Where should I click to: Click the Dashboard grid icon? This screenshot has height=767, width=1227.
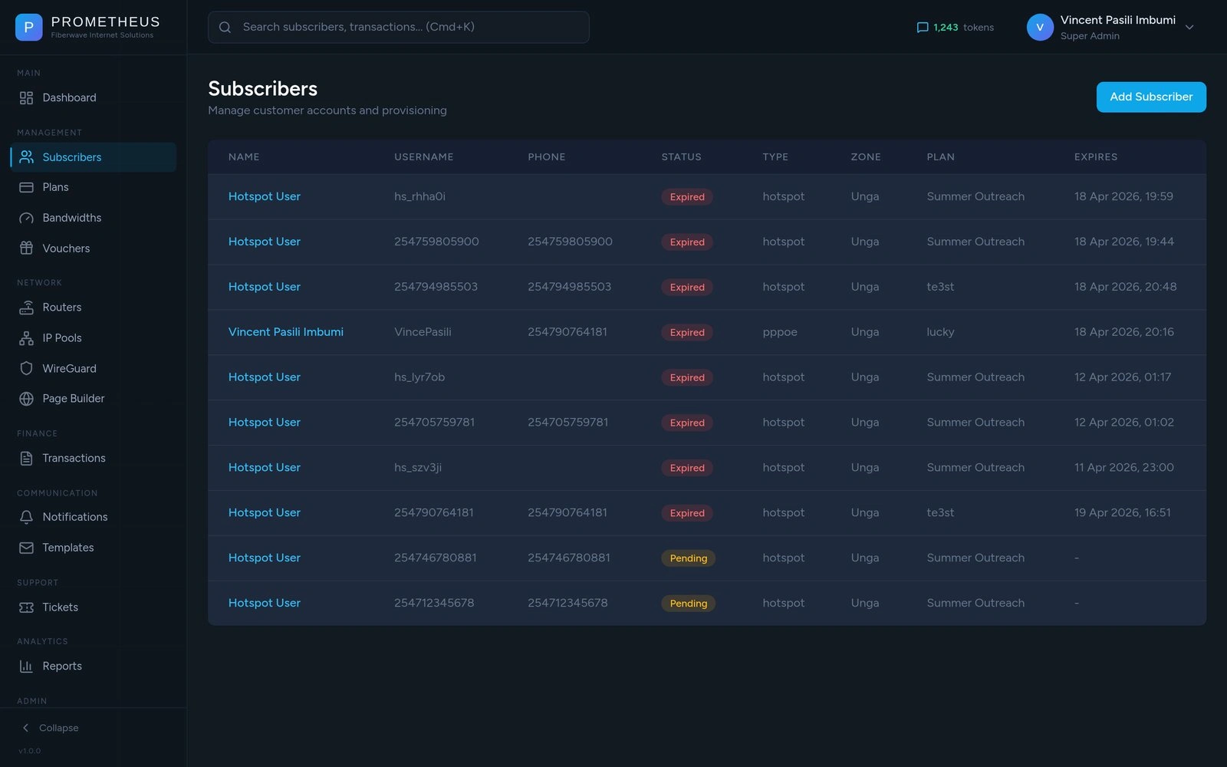pos(26,98)
